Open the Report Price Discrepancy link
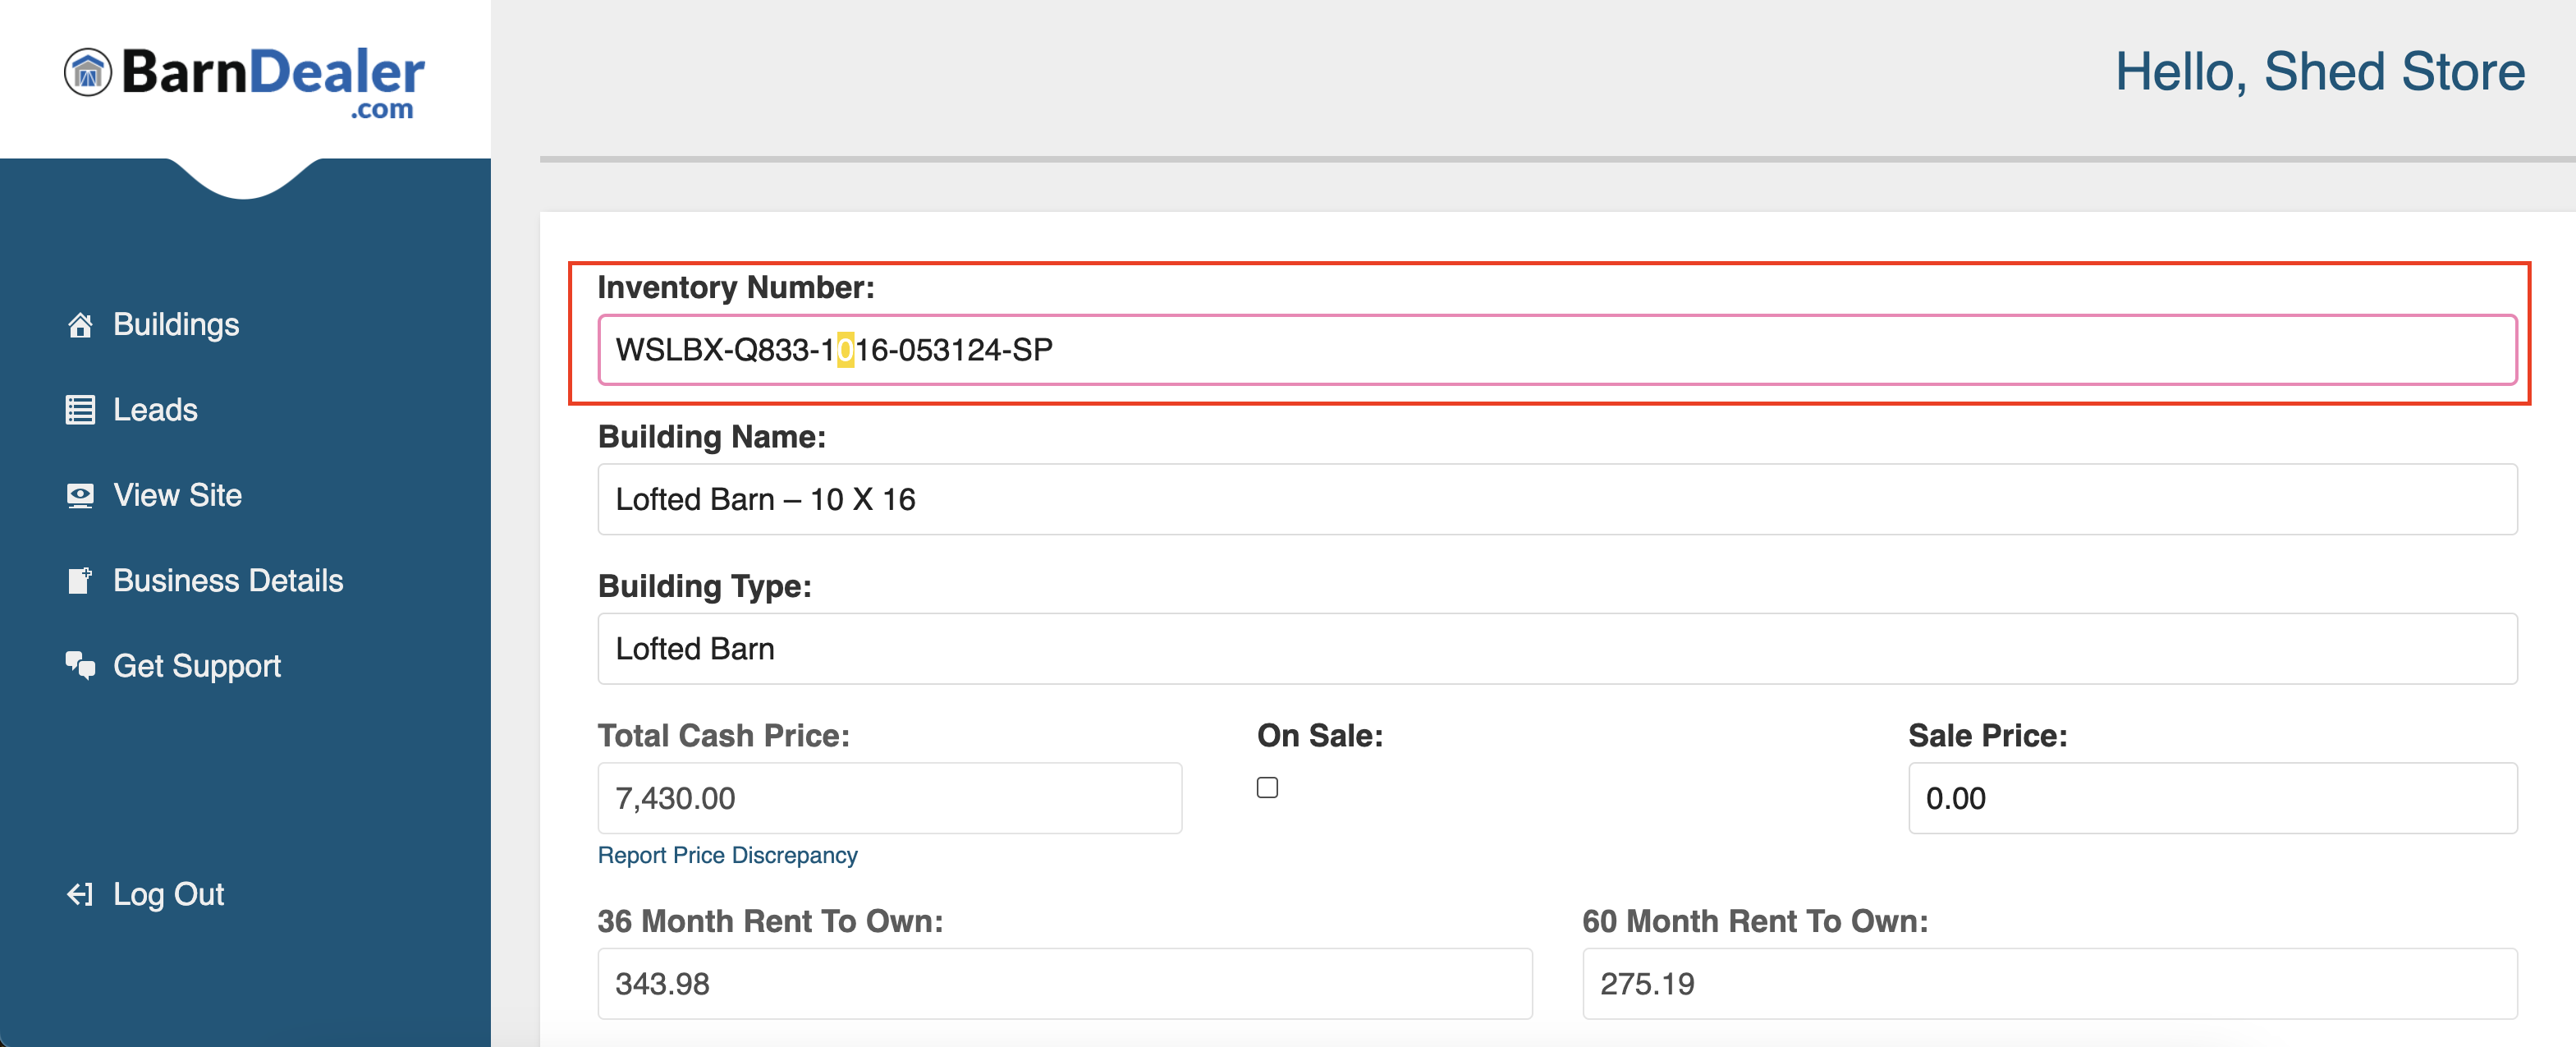 (x=727, y=855)
